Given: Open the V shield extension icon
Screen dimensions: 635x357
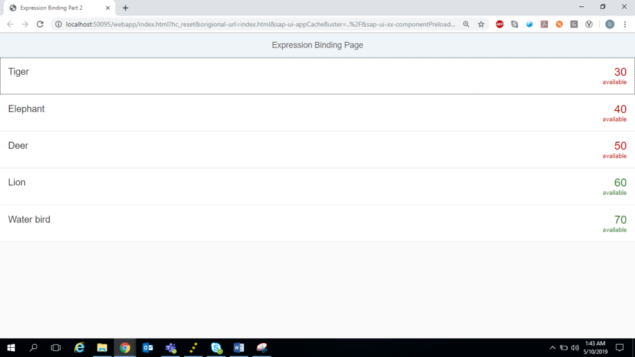Looking at the screenshot, I should pos(589,24).
